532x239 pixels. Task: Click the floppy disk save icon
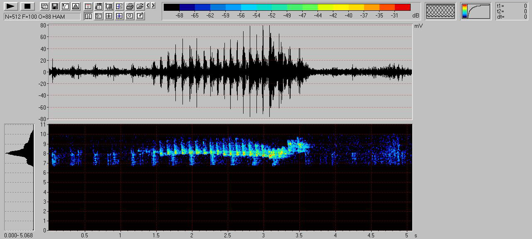pyautogui.click(x=55, y=6)
